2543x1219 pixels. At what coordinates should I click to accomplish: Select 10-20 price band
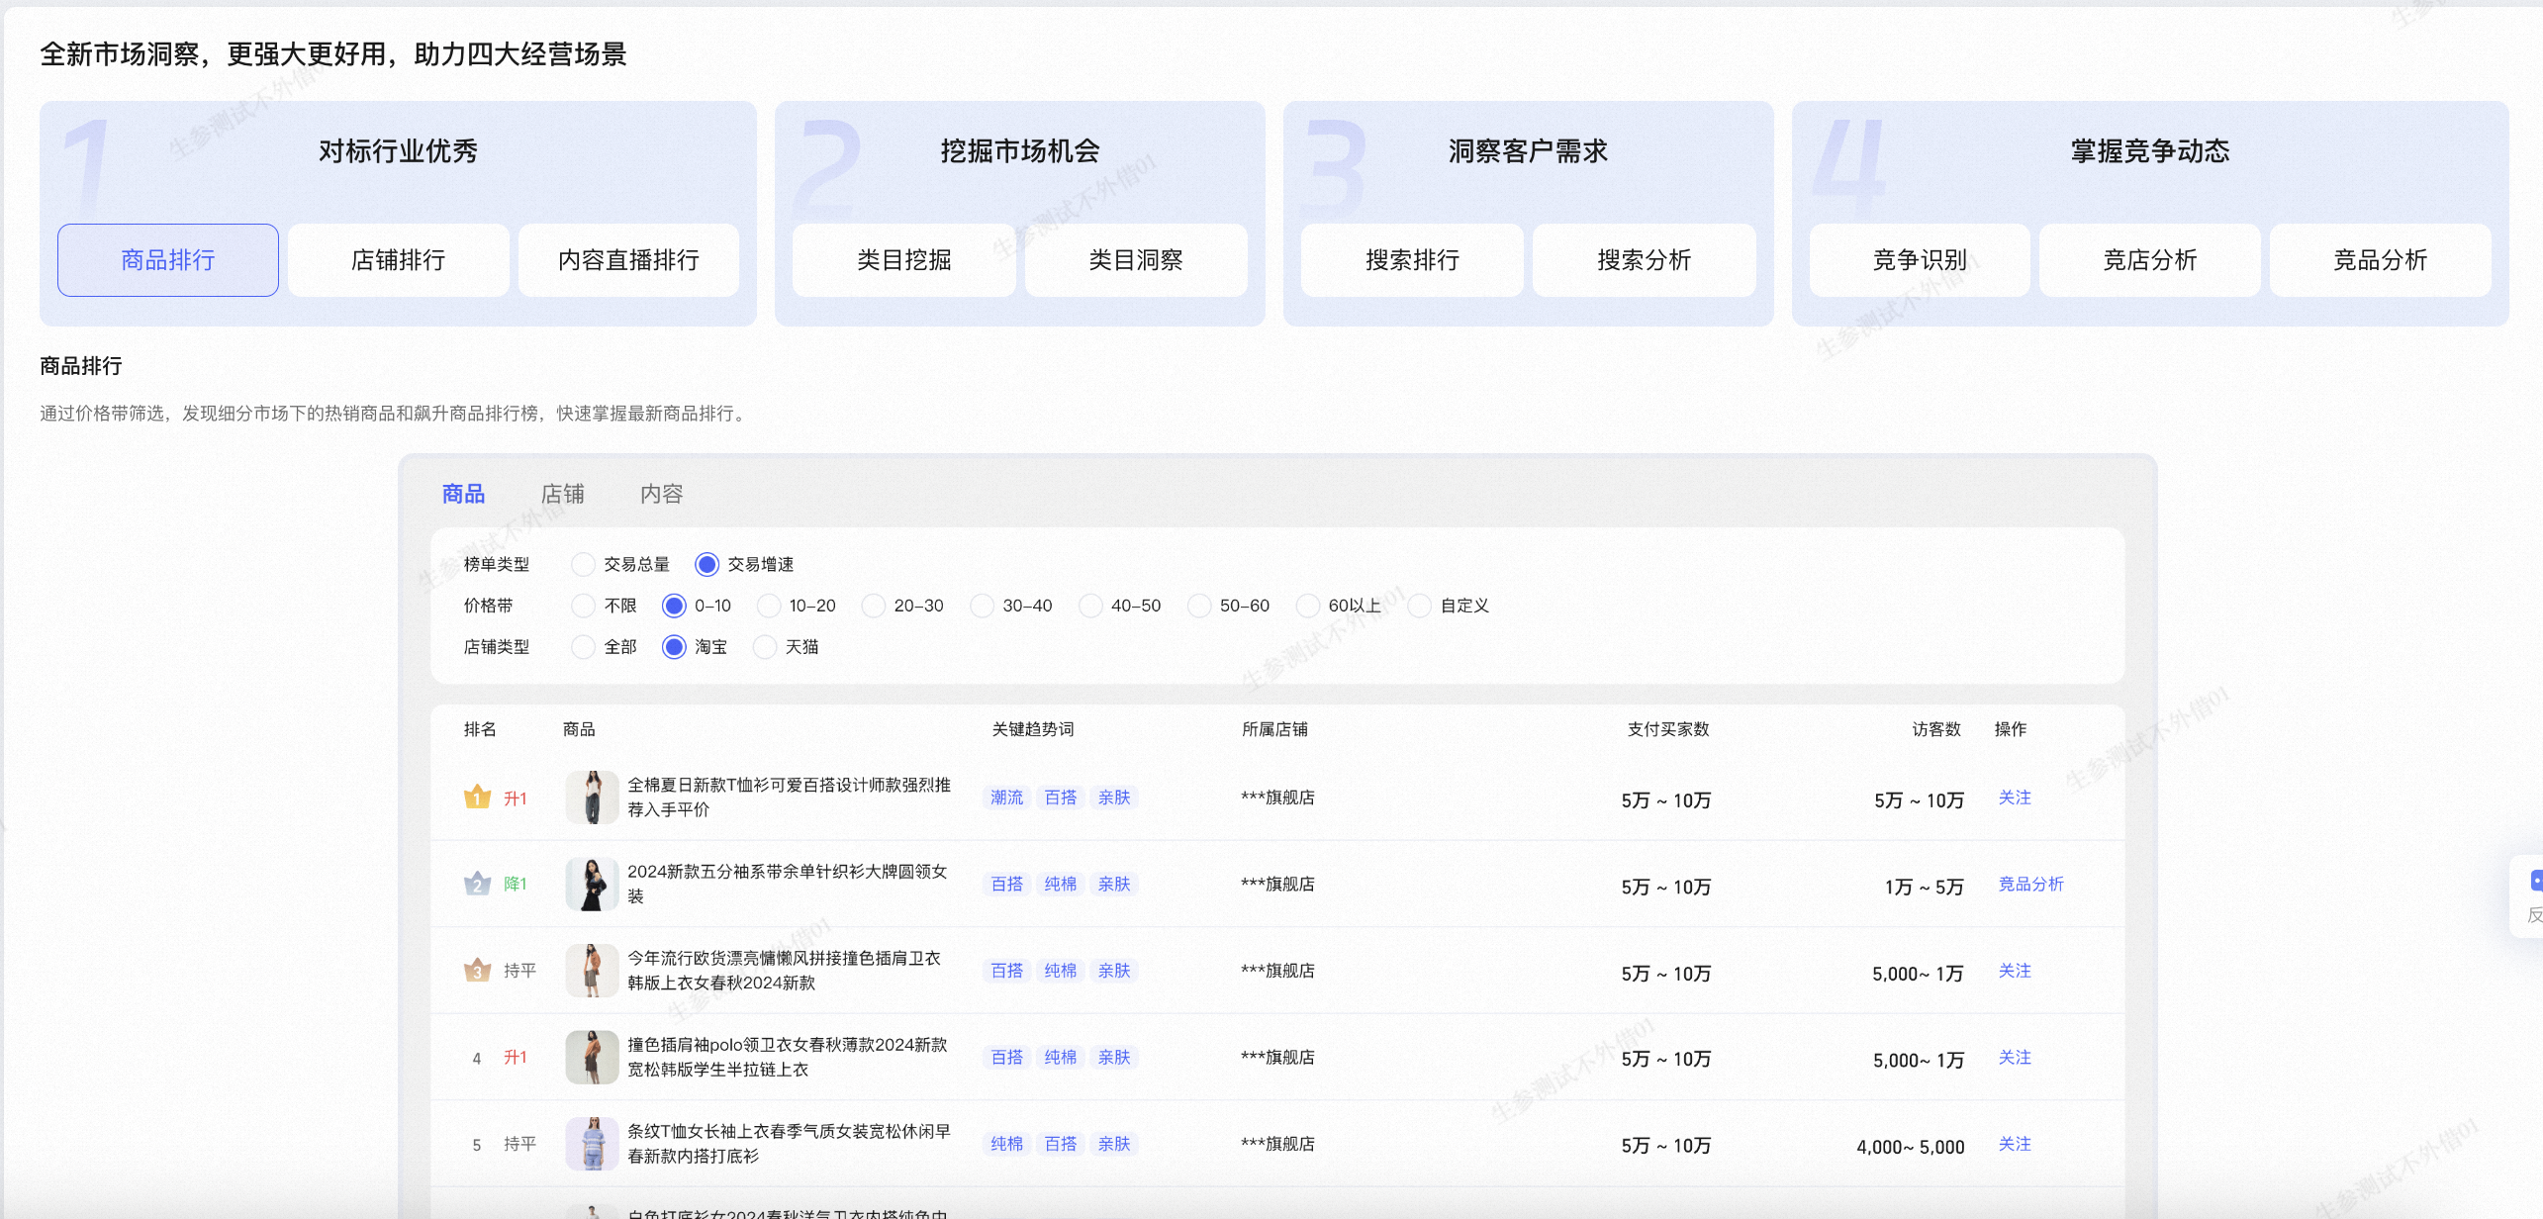pyautogui.click(x=769, y=606)
